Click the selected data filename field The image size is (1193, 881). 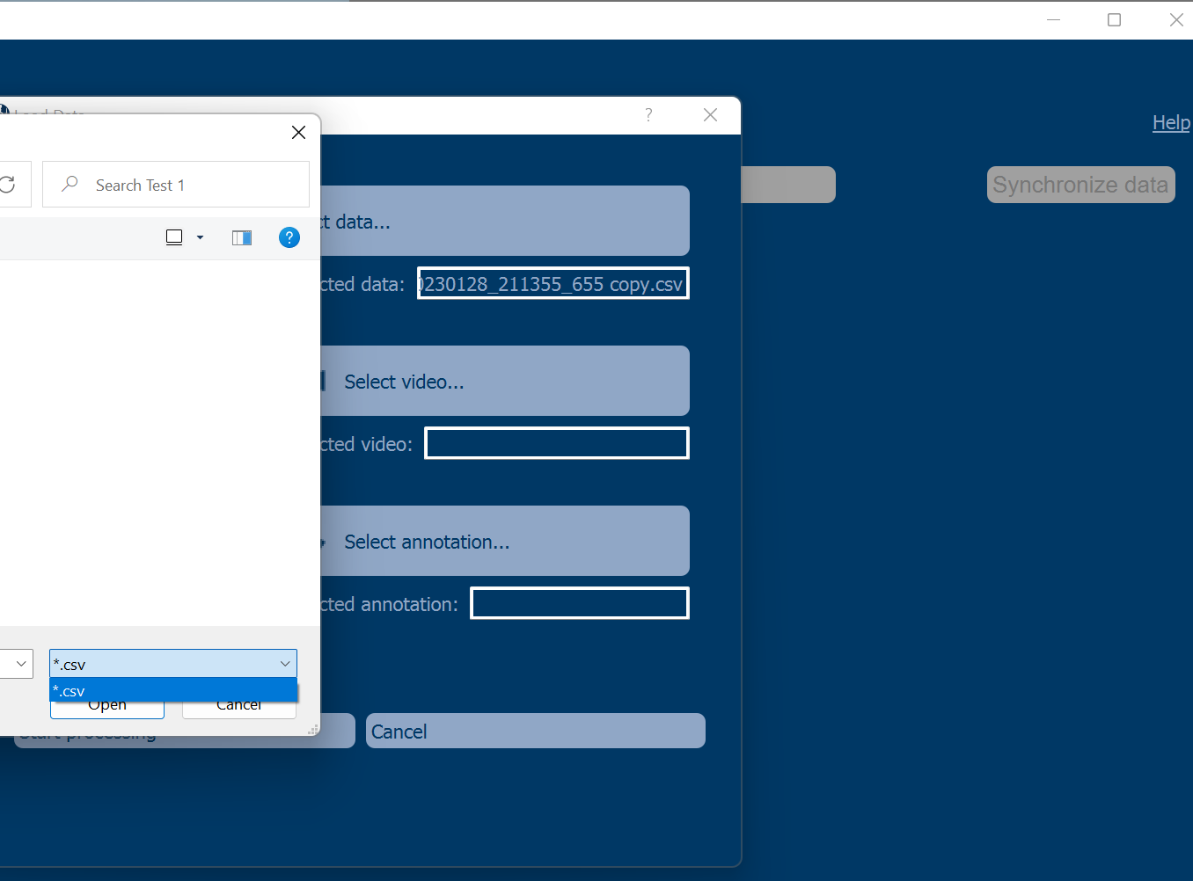tap(553, 283)
